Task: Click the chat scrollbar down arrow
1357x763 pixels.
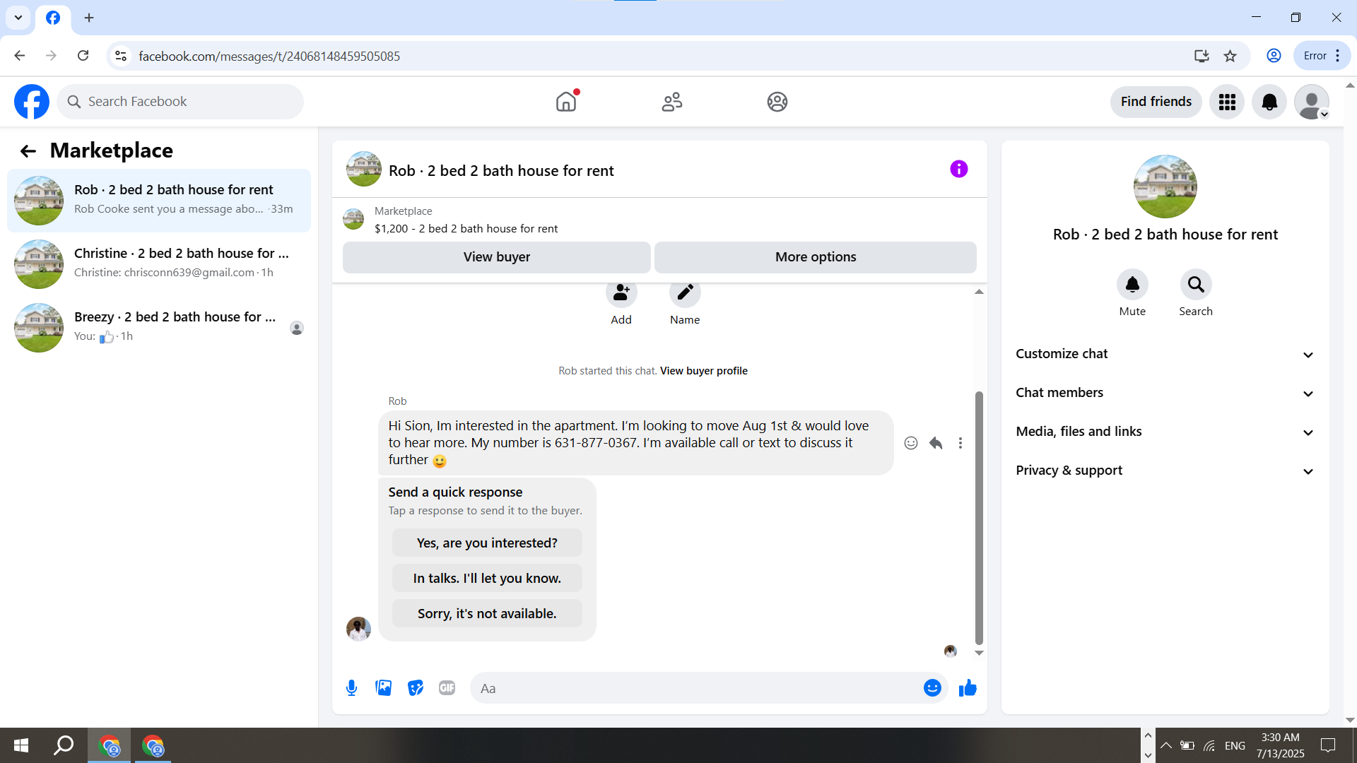Action: coord(979,653)
